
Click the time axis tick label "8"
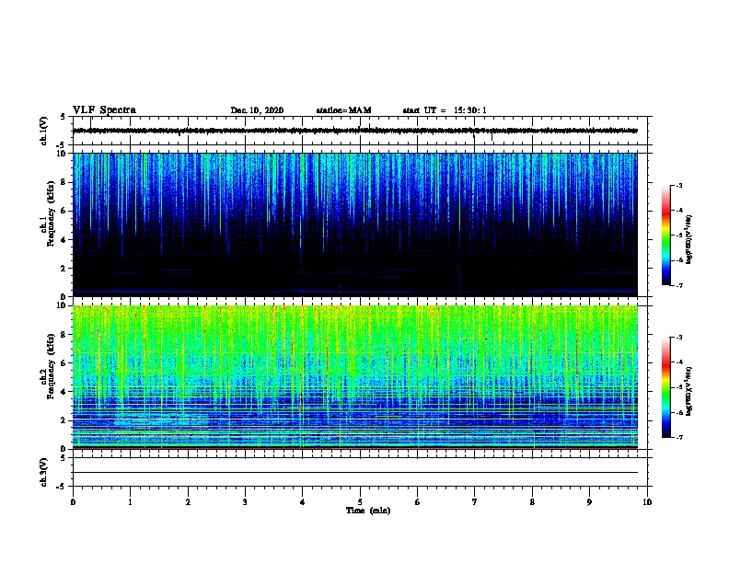click(x=532, y=502)
